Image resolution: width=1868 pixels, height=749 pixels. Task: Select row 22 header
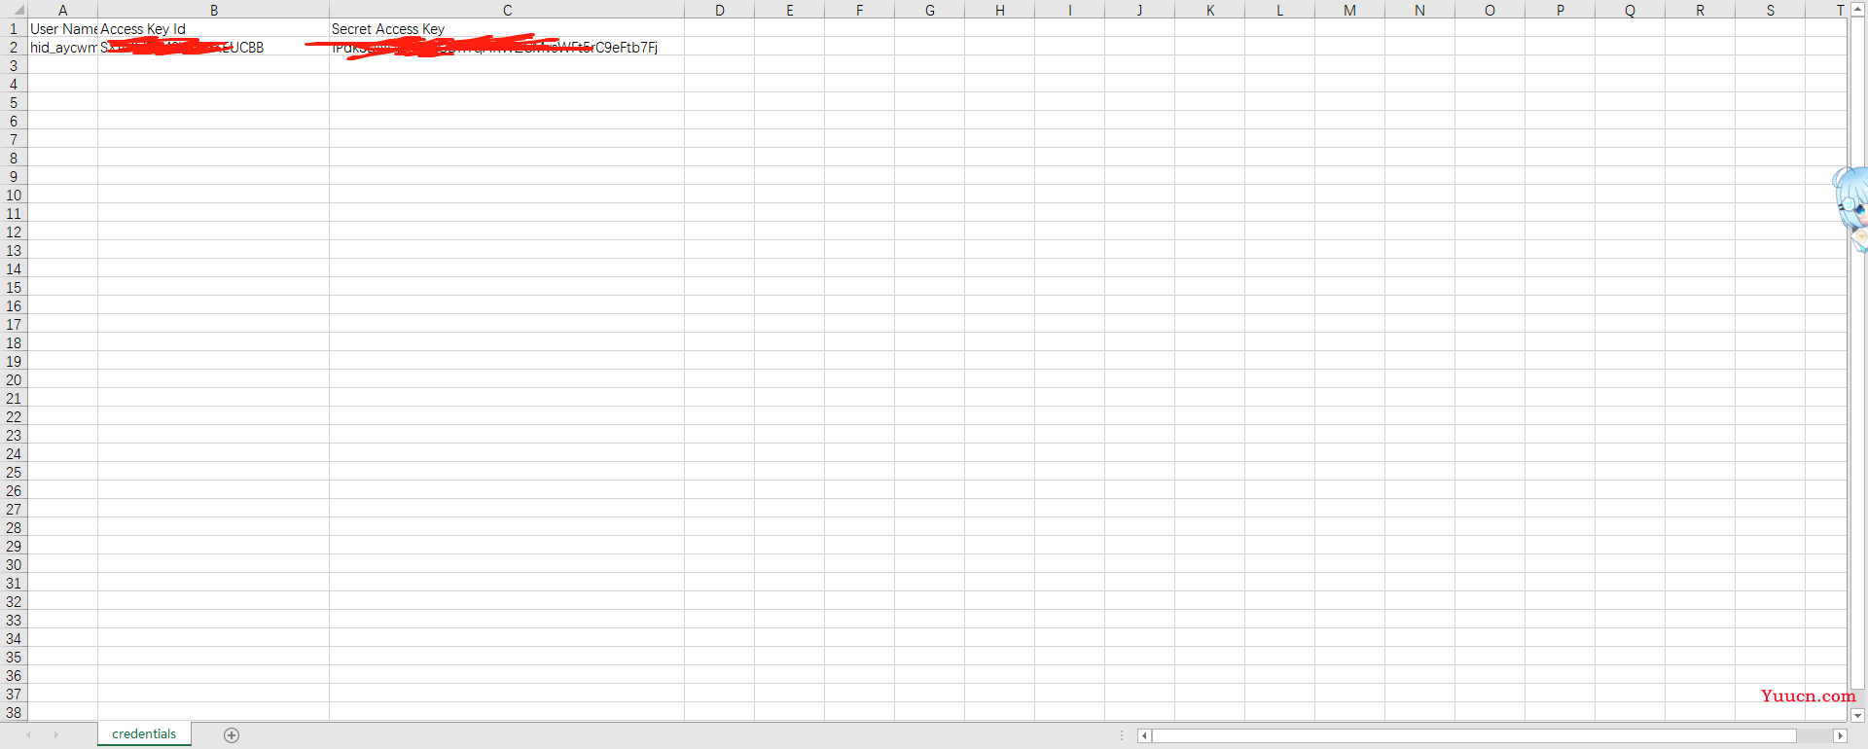pyautogui.click(x=14, y=417)
